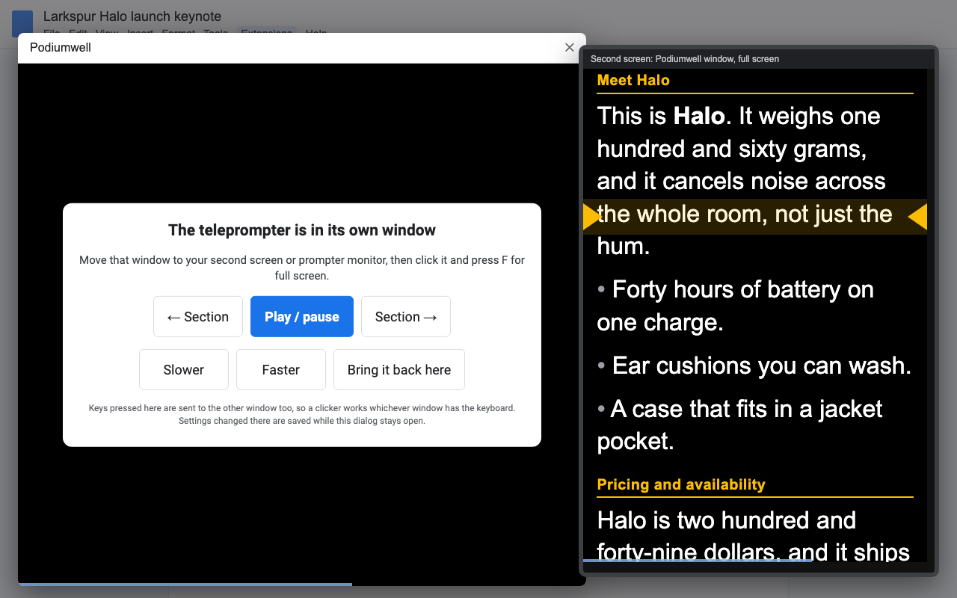Viewport: 957px width, 598px height.
Task: Click the highlighted line 'the whole room, not just the'
Action: click(745, 215)
